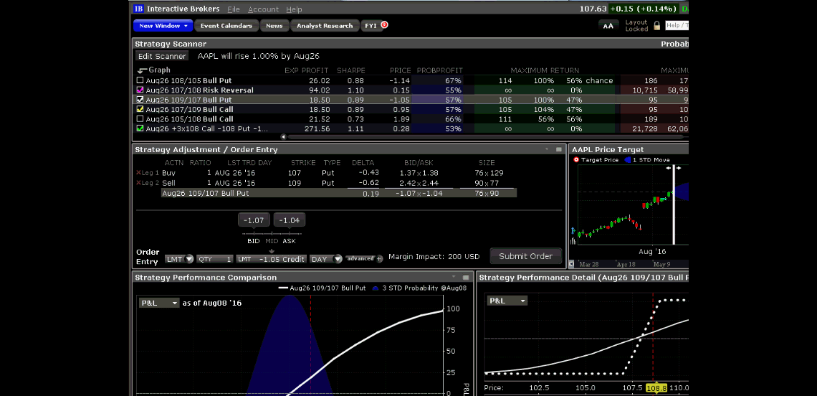Image resolution: width=817 pixels, height=396 pixels.
Task: Click the Submit Order button
Action: 525,256
